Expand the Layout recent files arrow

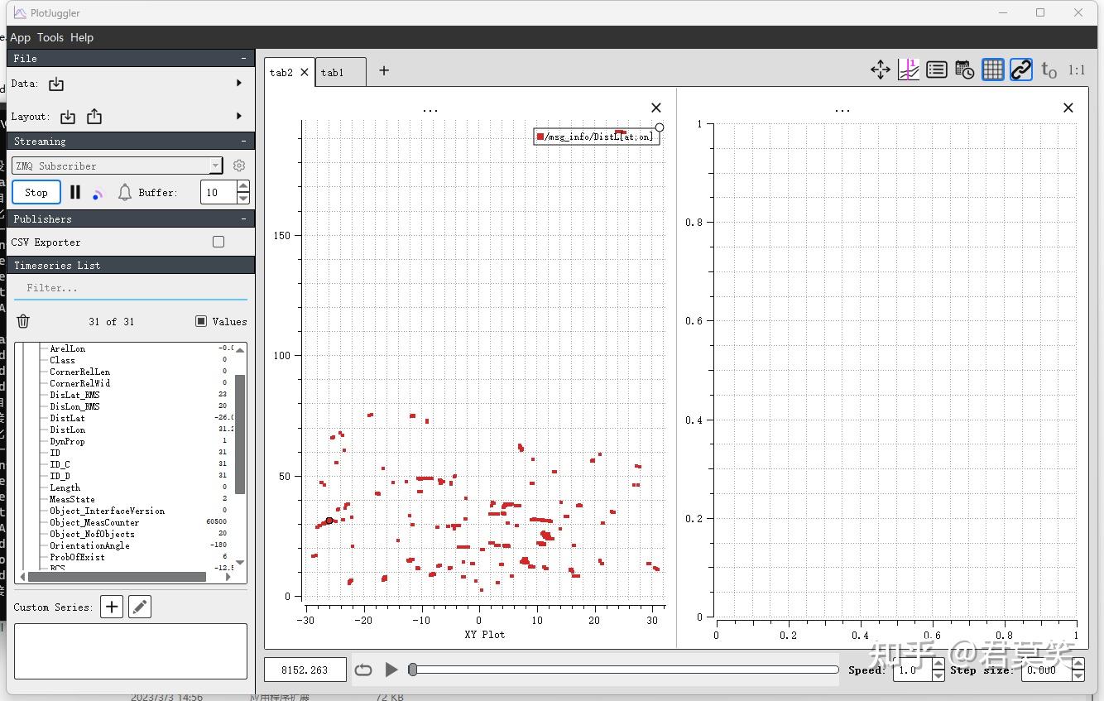tap(239, 116)
